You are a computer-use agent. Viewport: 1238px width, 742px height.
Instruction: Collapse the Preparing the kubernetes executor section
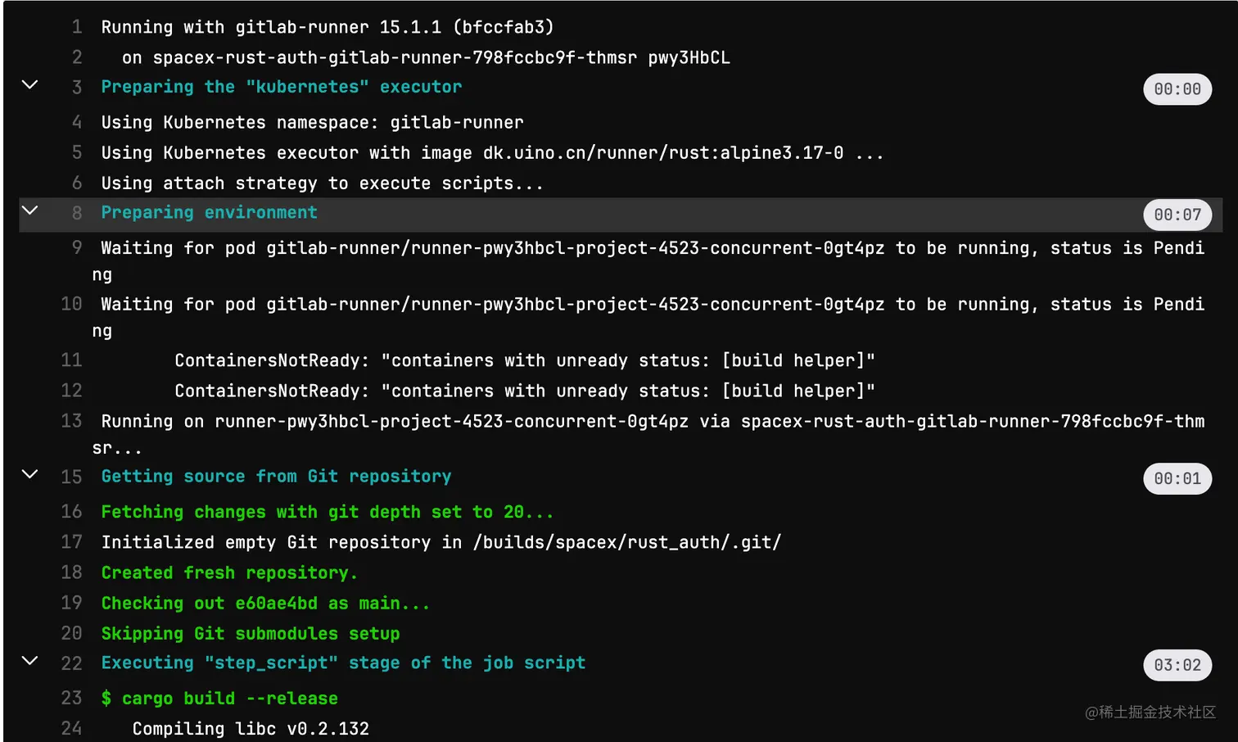click(29, 84)
